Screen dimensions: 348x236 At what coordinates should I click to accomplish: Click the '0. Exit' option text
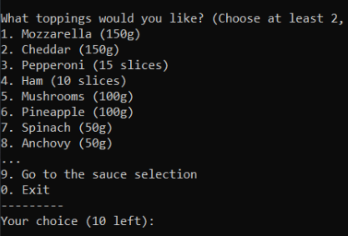pyautogui.click(x=25, y=190)
